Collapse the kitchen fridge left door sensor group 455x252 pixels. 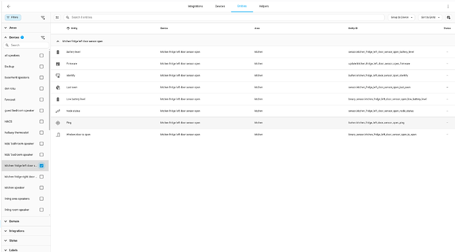point(58,41)
